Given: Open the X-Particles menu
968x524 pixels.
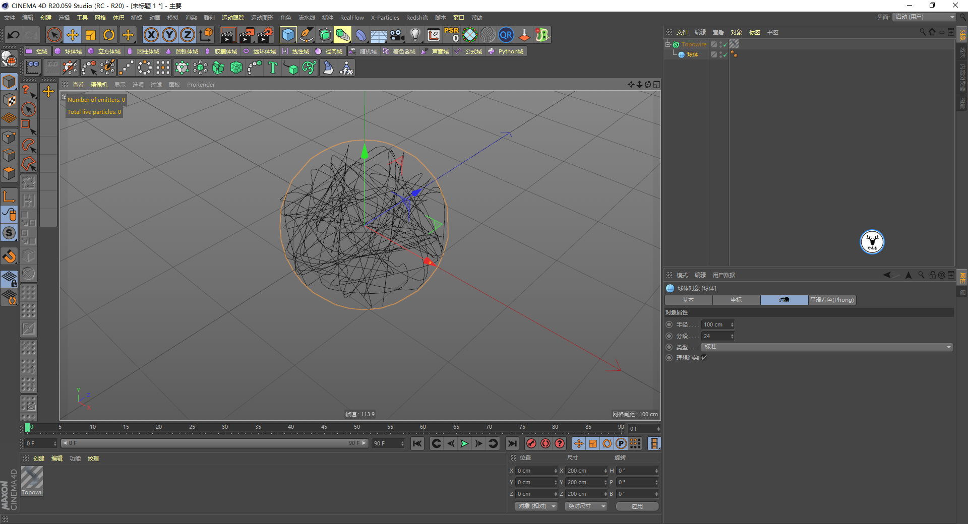Looking at the screenshot, I should point(385,18).
